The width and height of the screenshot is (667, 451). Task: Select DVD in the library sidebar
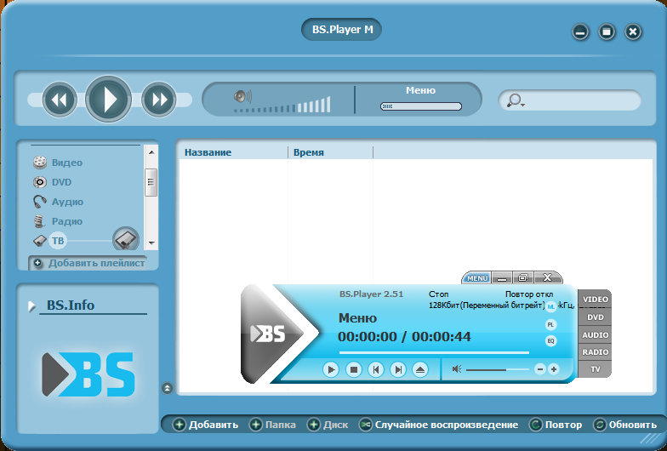pos(61,182)
